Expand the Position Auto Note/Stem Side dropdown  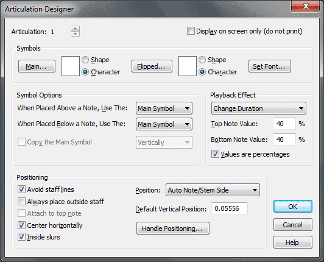213,190
